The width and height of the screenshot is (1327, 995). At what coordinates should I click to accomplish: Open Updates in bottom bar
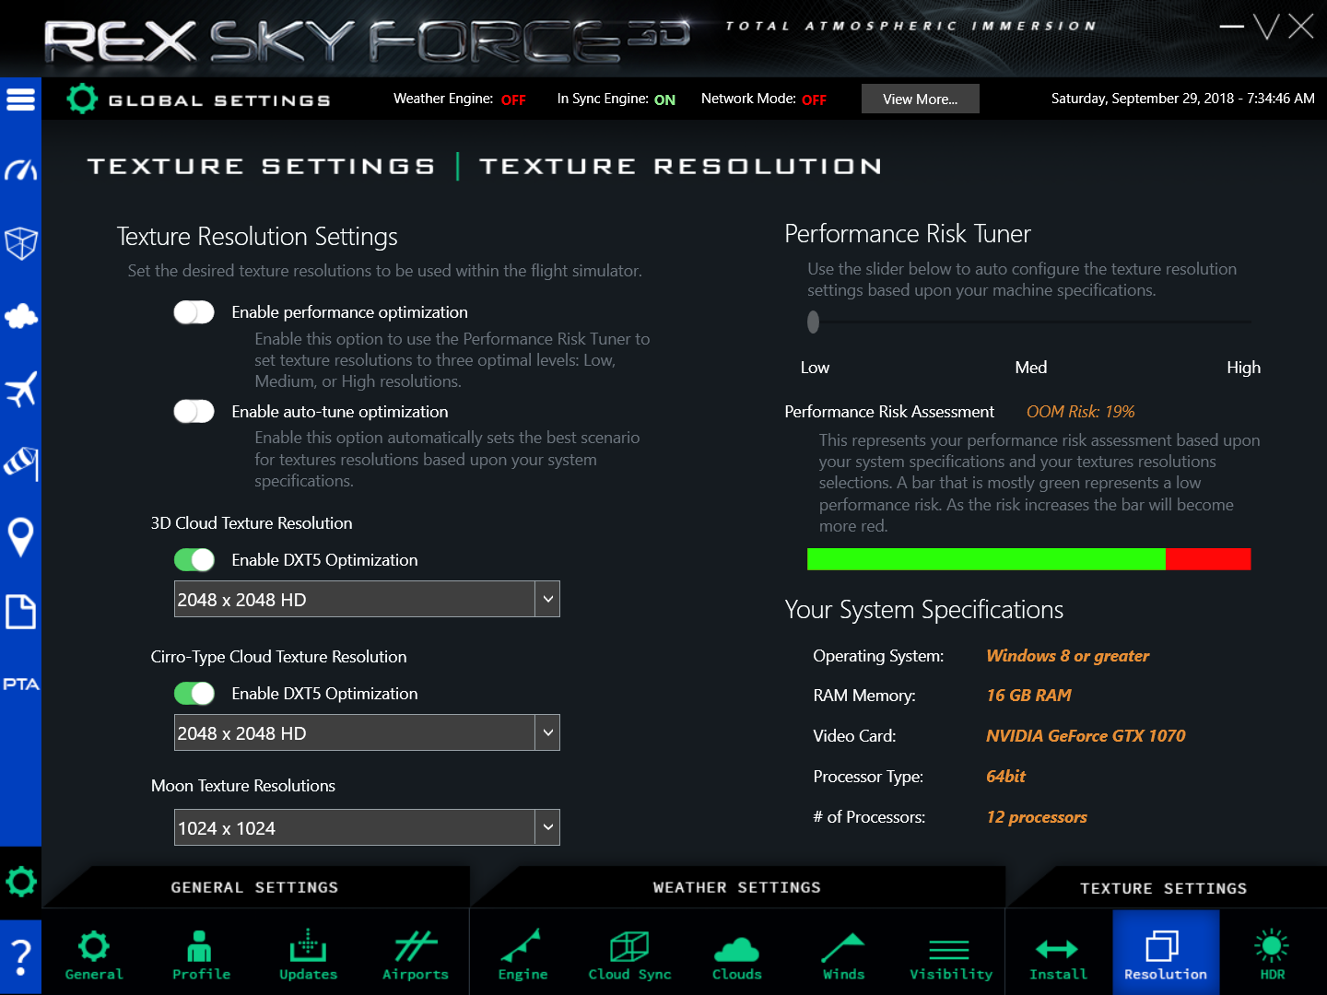[308, 954]
